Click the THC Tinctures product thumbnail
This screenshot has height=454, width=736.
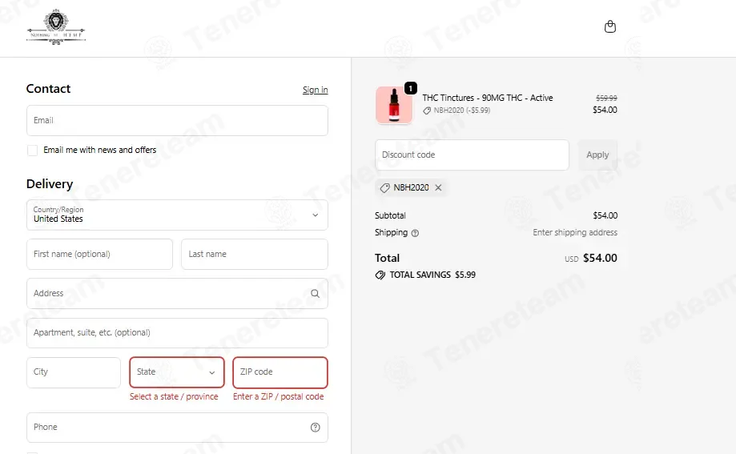tap(394, 105)
